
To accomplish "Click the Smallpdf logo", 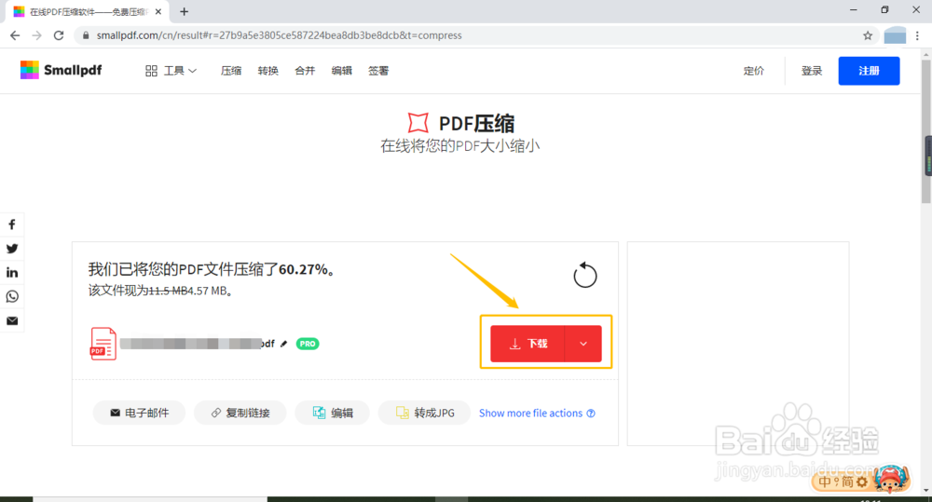I will pos(62,70).
